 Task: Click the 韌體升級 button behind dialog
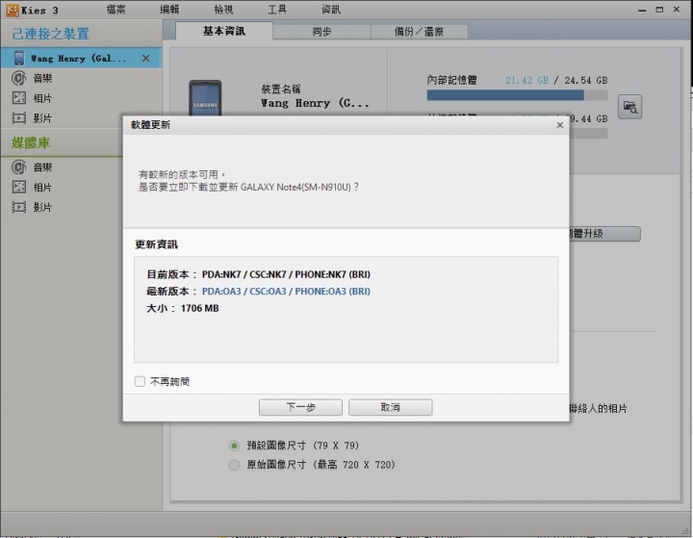(x=604, y=234)
